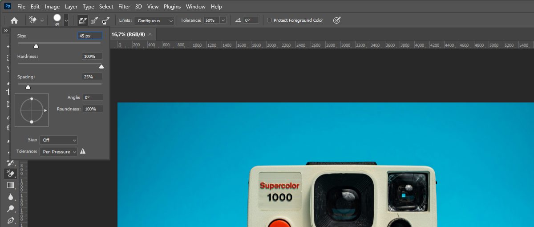The width and height of the screenshot is (534, 227).
Task: Click the options bar angle 0° field
Action: pos(251,20)
